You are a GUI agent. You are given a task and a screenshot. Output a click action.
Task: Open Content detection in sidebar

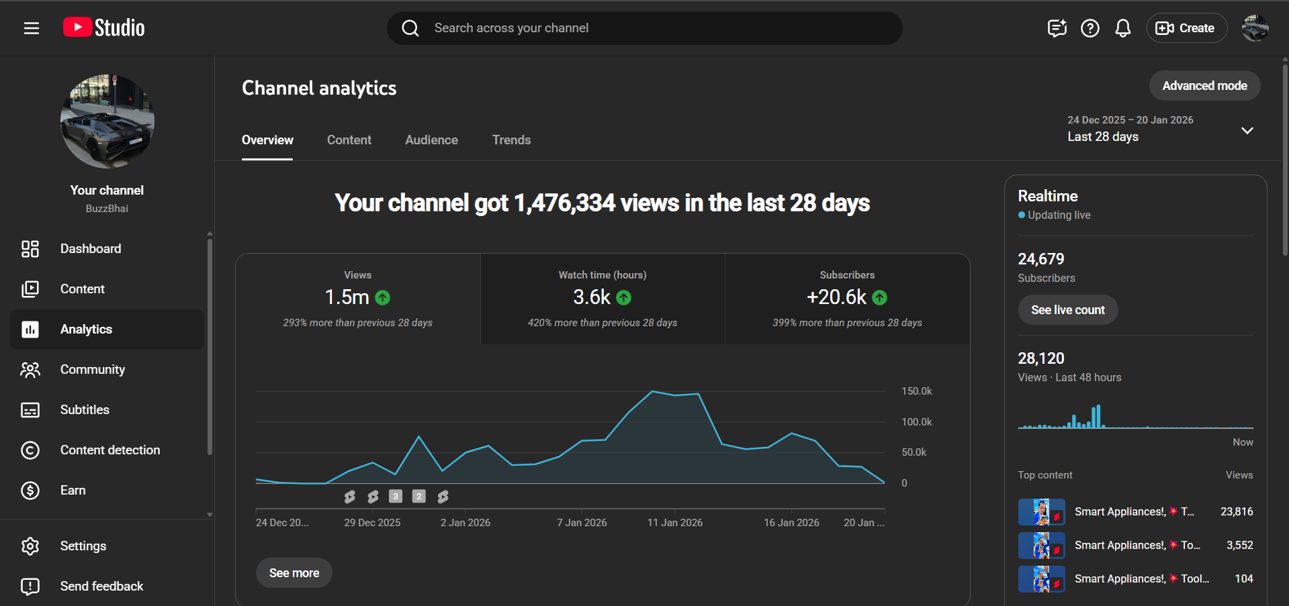(x=110, y=450)
